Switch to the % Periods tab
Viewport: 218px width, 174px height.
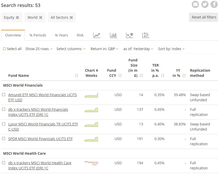38,35
